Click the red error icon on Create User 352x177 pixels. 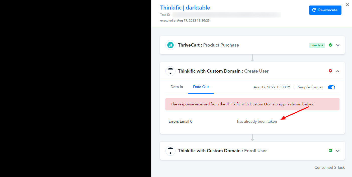tap(330, 71)
